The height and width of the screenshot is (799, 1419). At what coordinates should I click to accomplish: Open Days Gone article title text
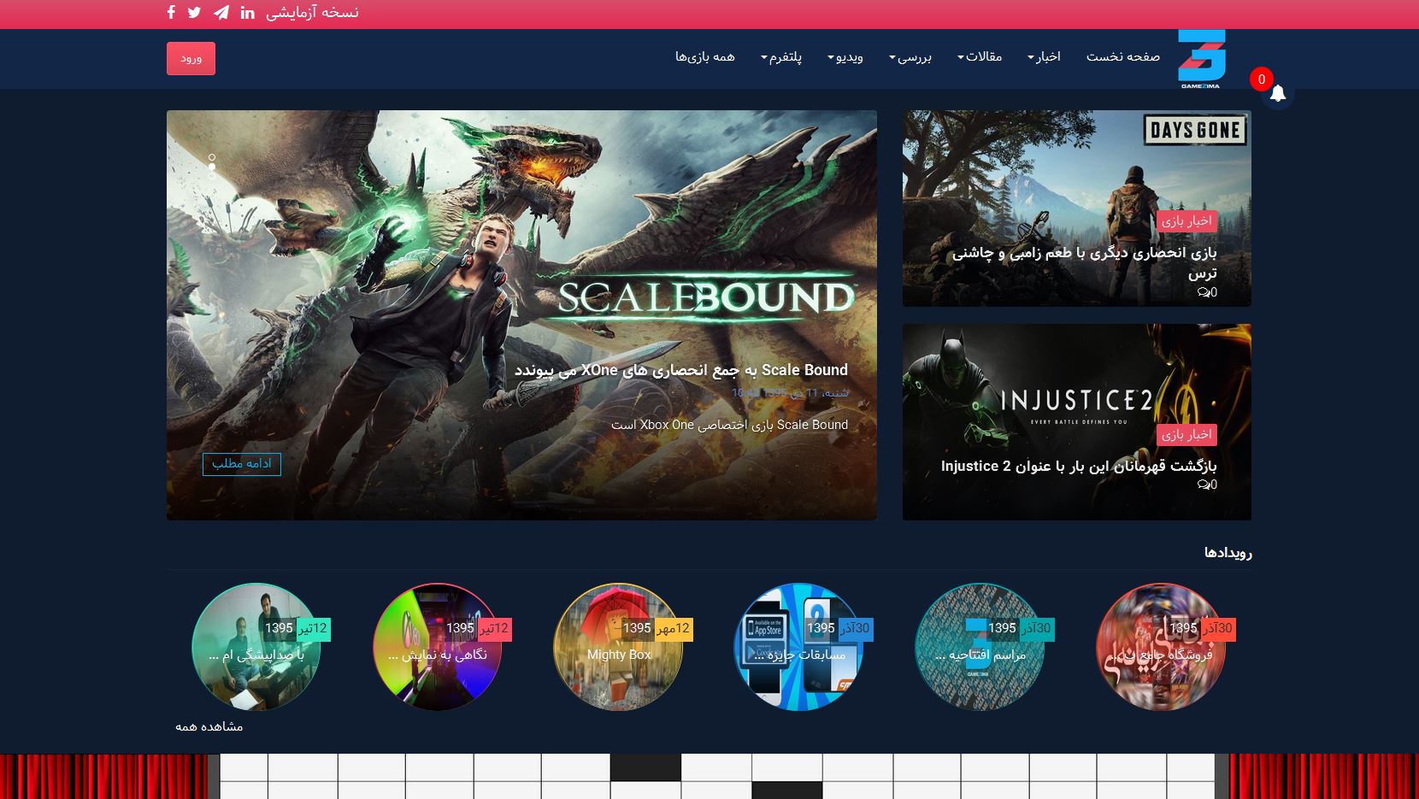[x=1085, y=262]
